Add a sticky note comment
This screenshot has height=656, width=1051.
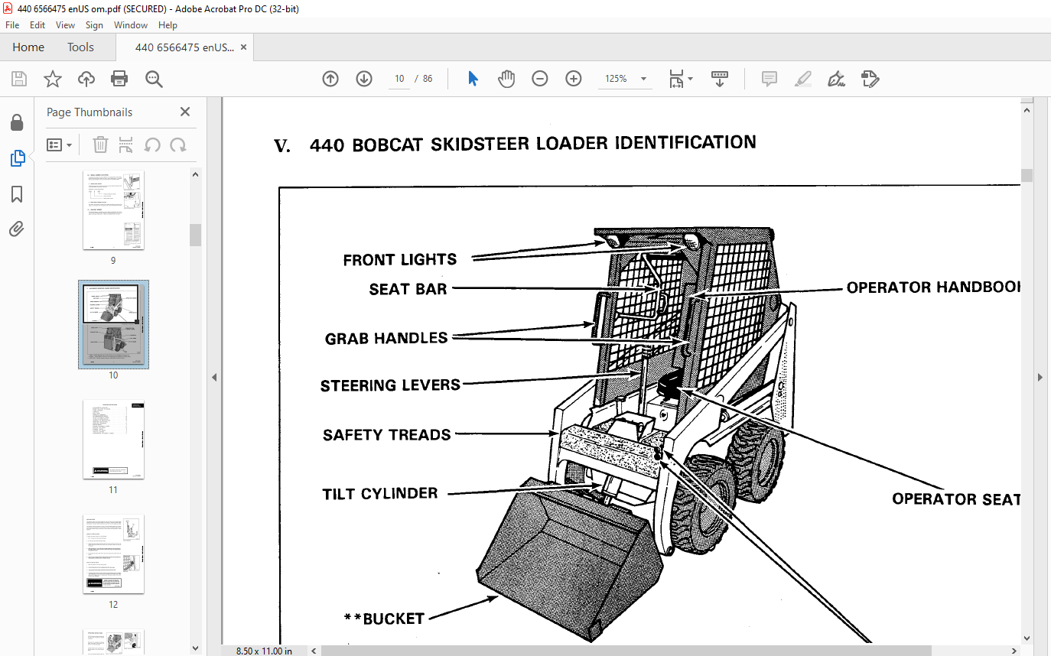[x=770, y=79]
